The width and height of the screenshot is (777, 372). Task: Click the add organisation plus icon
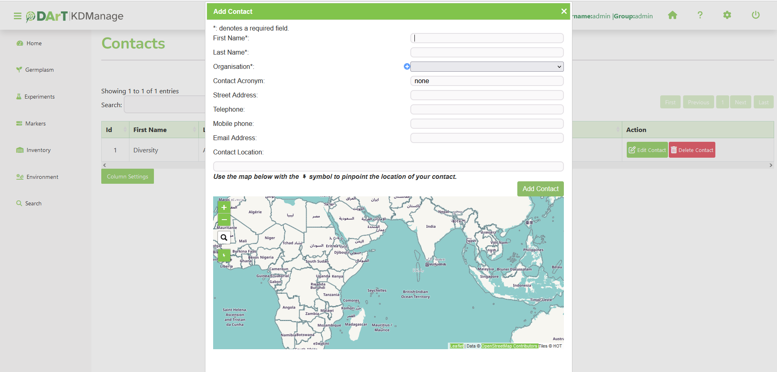coord(407,66)
